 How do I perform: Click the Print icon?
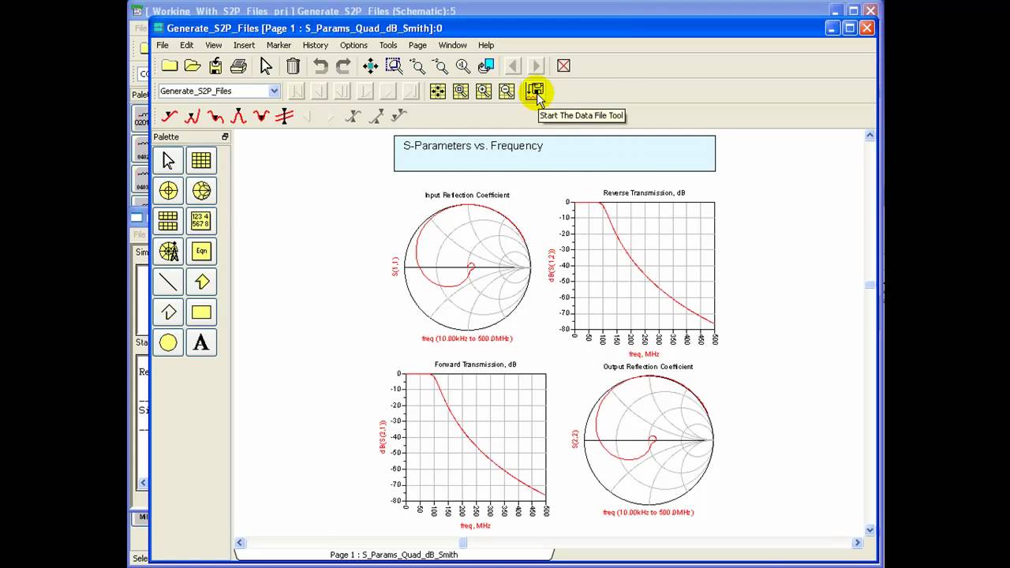(238, 66)
